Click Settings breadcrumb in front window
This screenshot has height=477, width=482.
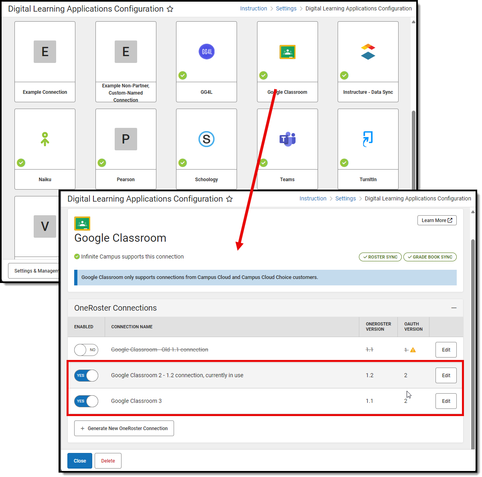tap(346, 198)
